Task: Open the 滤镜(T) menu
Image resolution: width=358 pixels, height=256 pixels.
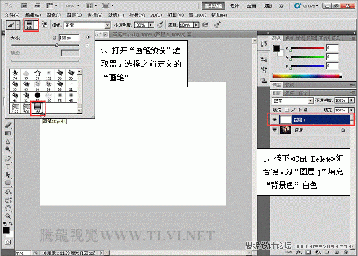Action: click(x=116, y=15)
